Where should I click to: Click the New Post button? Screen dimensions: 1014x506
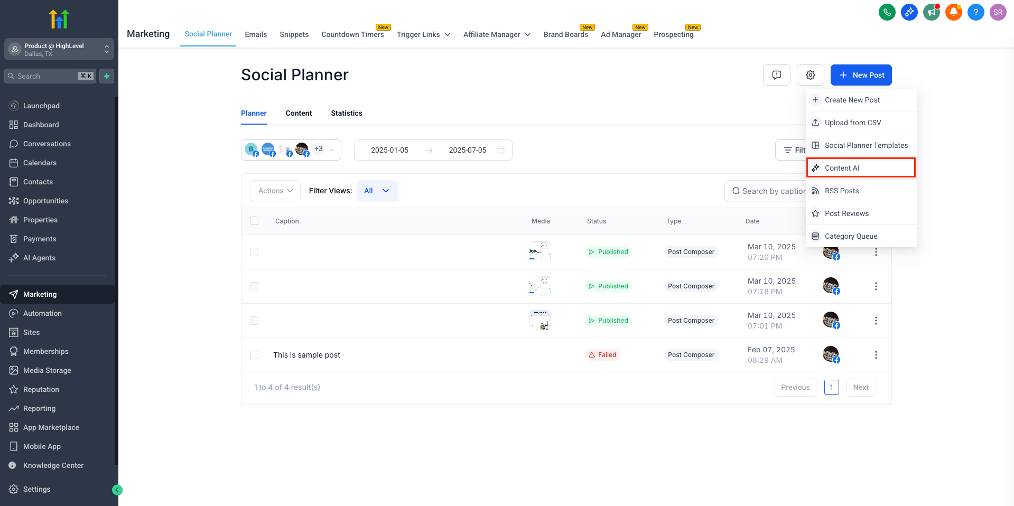861,75
